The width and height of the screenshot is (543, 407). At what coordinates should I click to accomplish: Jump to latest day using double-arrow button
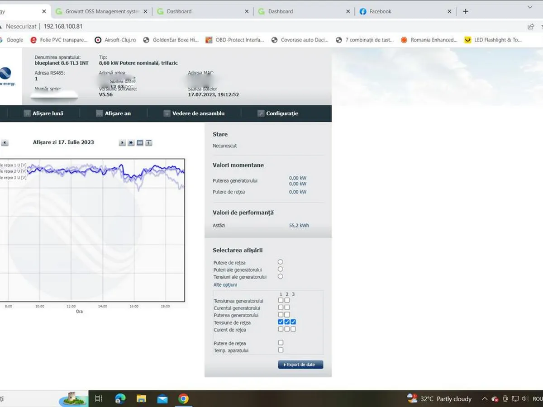pos(131,143)
